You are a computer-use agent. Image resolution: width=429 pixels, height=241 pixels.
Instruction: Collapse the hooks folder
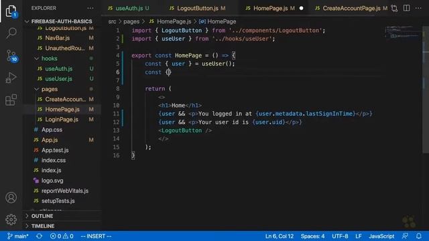tap(49, 58)
